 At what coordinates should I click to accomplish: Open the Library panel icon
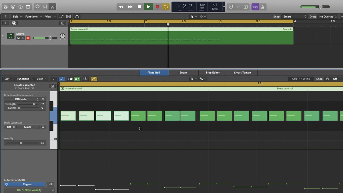point(6,7)
